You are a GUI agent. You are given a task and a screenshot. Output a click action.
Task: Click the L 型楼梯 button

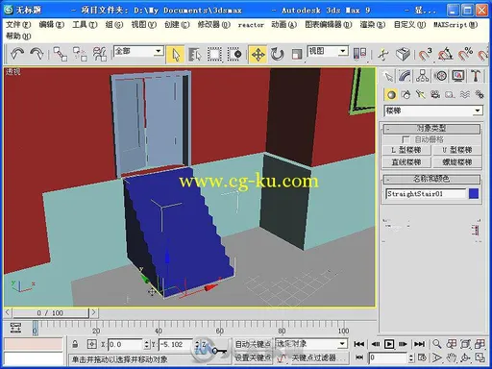[x=406, y=150]
